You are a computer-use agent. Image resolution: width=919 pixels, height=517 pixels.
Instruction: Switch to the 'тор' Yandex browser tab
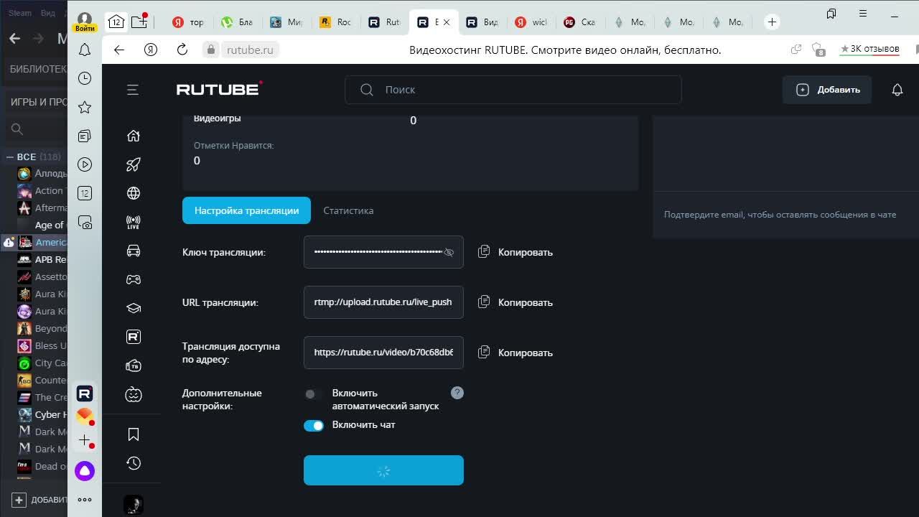[189, 22]
